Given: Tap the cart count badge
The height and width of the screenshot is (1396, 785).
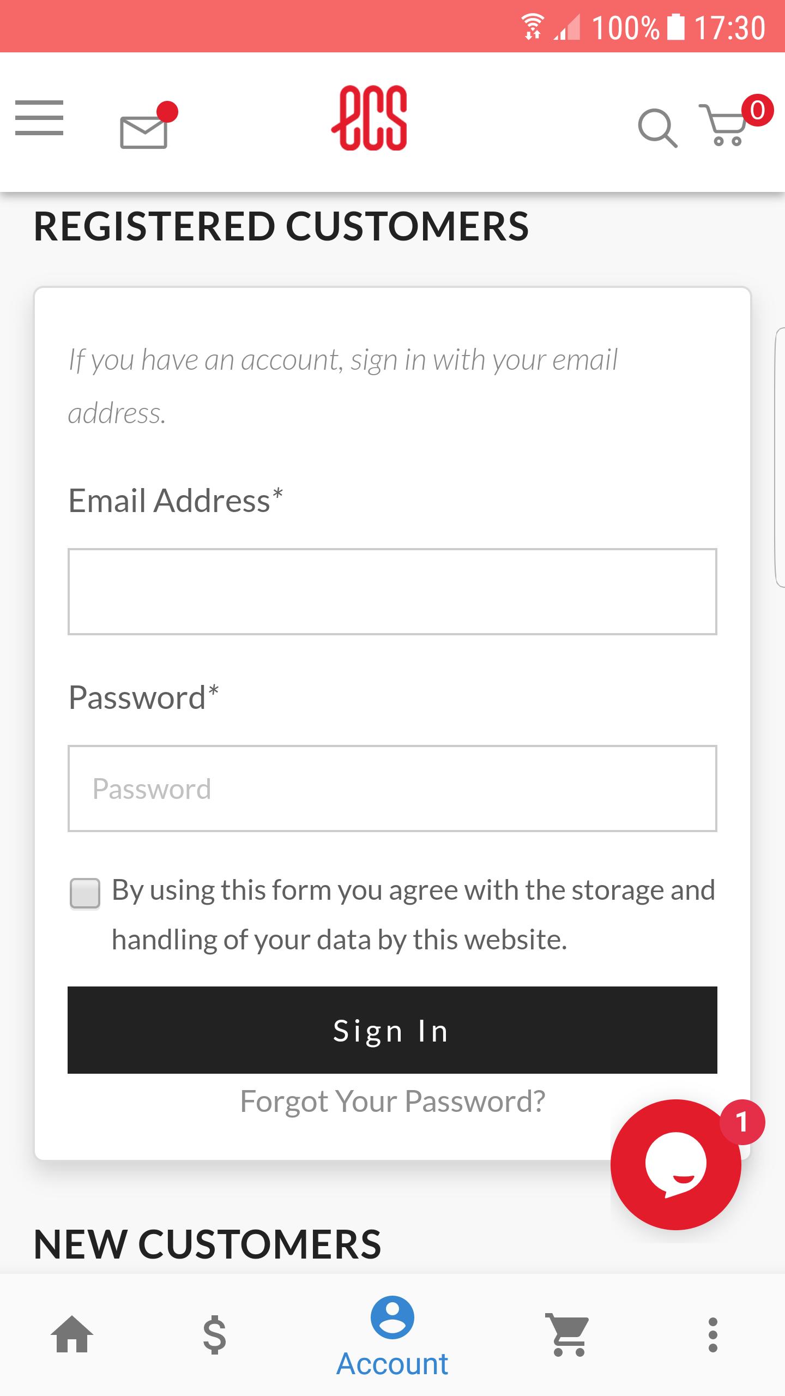Looking at the screenshot, I should (757, 111).
